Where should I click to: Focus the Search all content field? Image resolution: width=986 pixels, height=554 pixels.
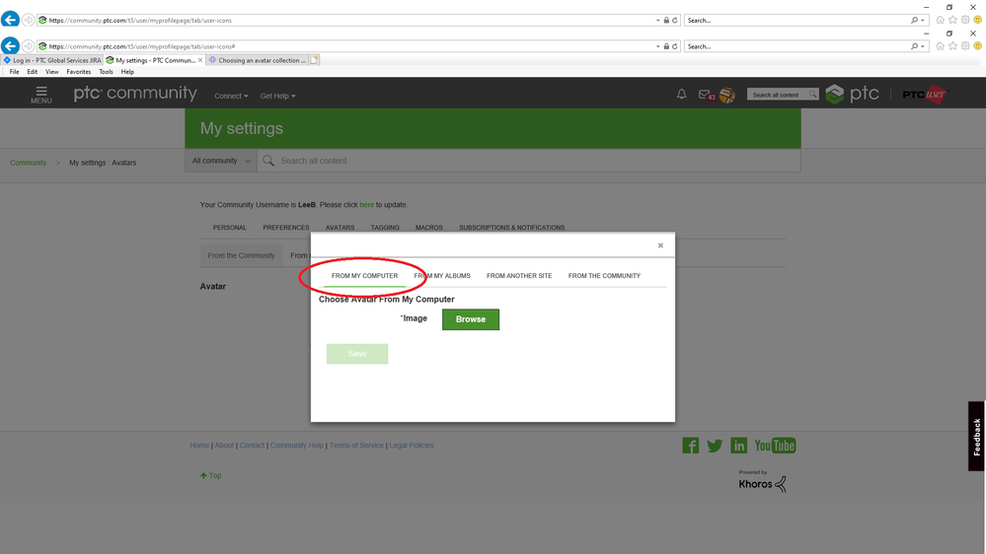[x=533, y=161]
